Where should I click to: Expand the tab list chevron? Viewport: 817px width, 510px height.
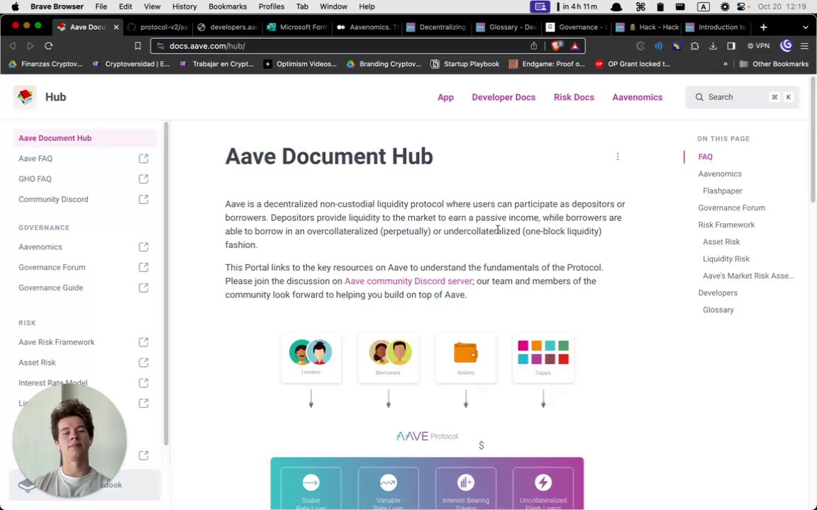click(805, 27)
